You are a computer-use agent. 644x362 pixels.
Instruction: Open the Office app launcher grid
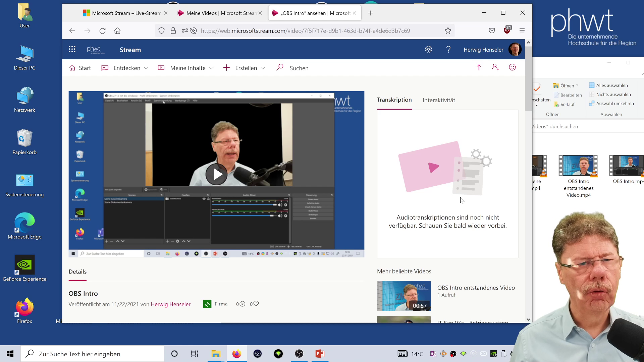72,50
